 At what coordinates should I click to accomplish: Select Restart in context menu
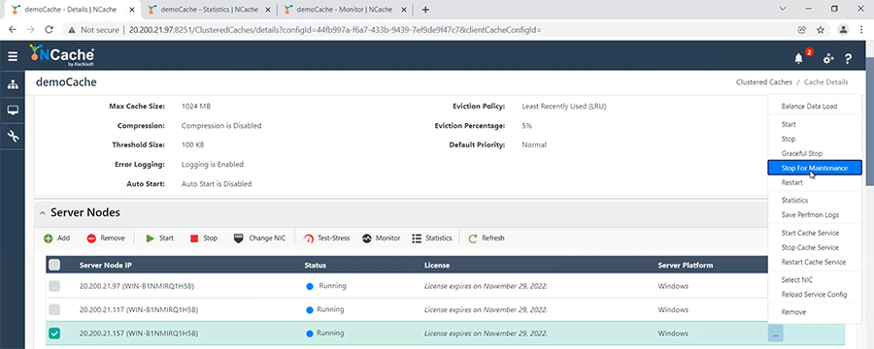click(x=792, y=182)
